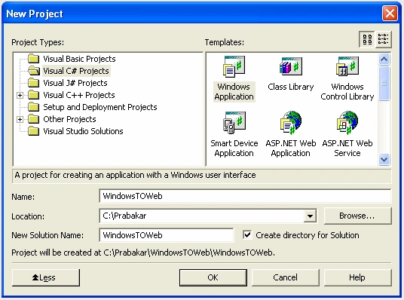Click the Visual Studio Solutions folder icon
Viewport: 404px width, 300px height.
coord(33,131)
